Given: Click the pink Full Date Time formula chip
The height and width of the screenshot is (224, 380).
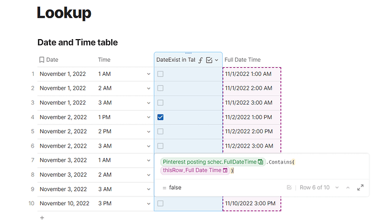Looking at the screenshot, I should click(x=195, y=171).
